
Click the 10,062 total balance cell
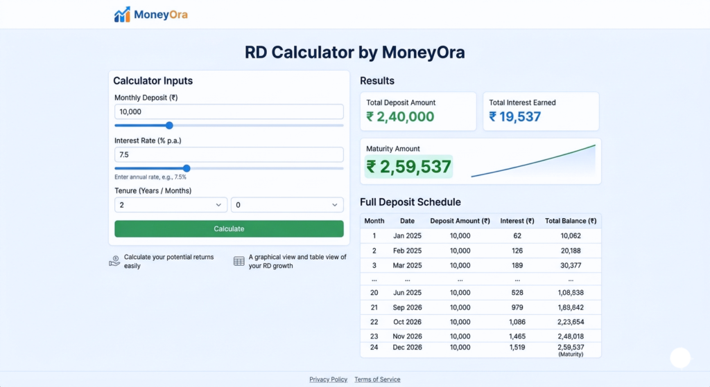tap(571, 235)
